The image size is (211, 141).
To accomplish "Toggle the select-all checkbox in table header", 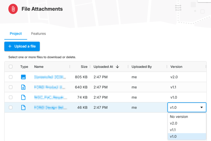I will pyautogui.click(x=11, y=67).
